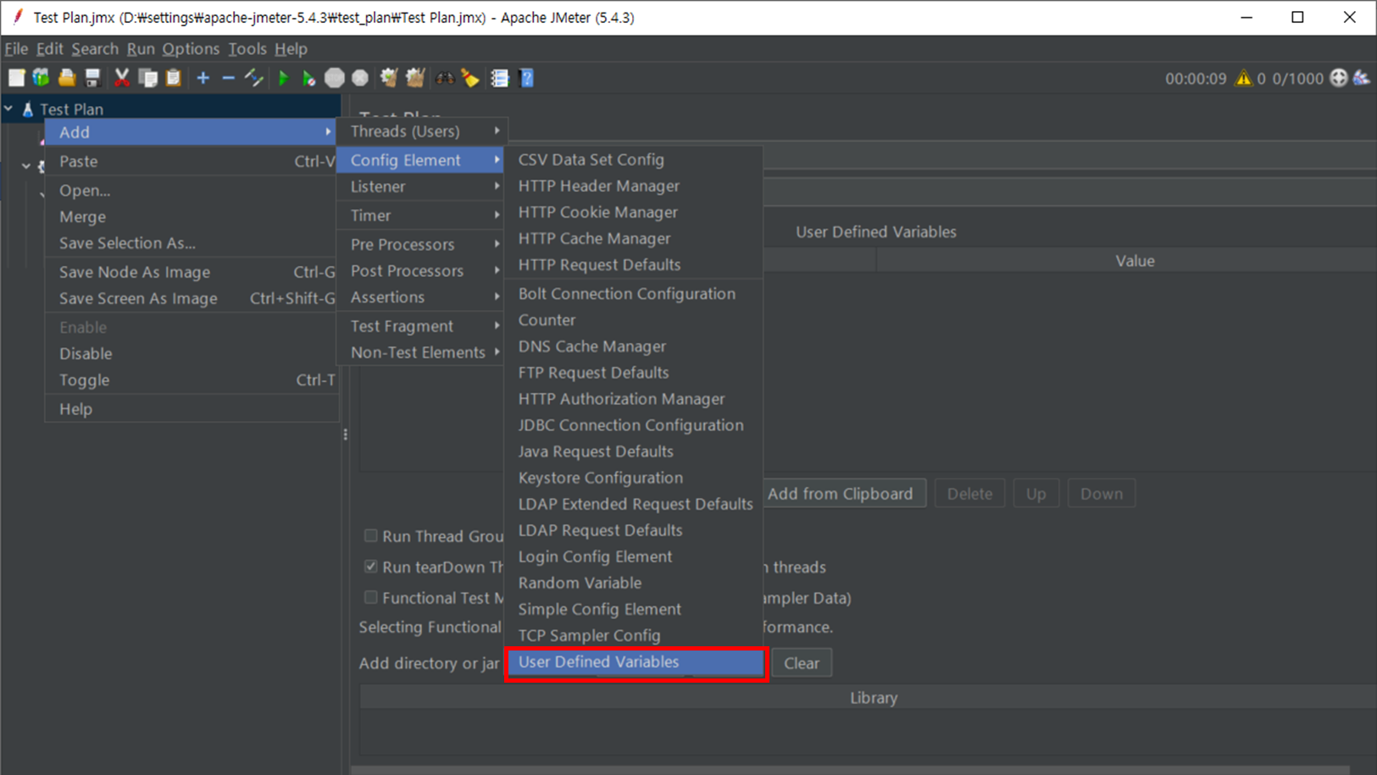Select CSV Data Set Config
Screen dimensions: 1377x775
click(x=634, y=159)
